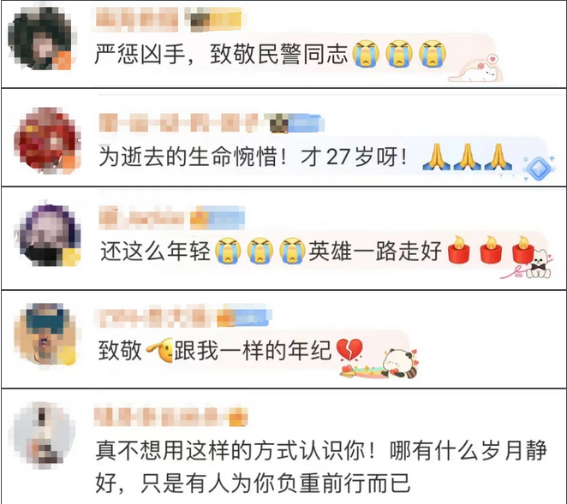Click the broken heart emoji

[x=349, y=350]
